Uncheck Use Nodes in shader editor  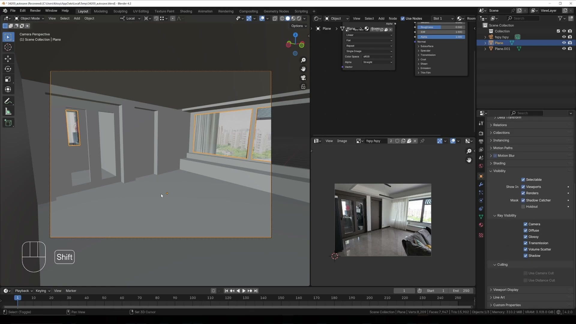click(x=403, y=19)
